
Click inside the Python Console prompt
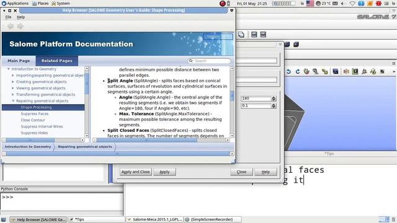pos(61,201)
